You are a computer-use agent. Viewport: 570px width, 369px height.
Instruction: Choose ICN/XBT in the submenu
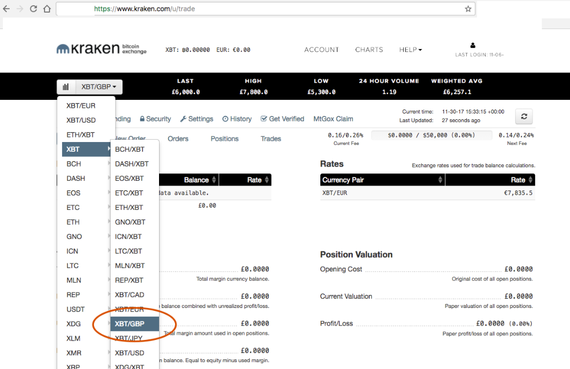pos(135,237)
